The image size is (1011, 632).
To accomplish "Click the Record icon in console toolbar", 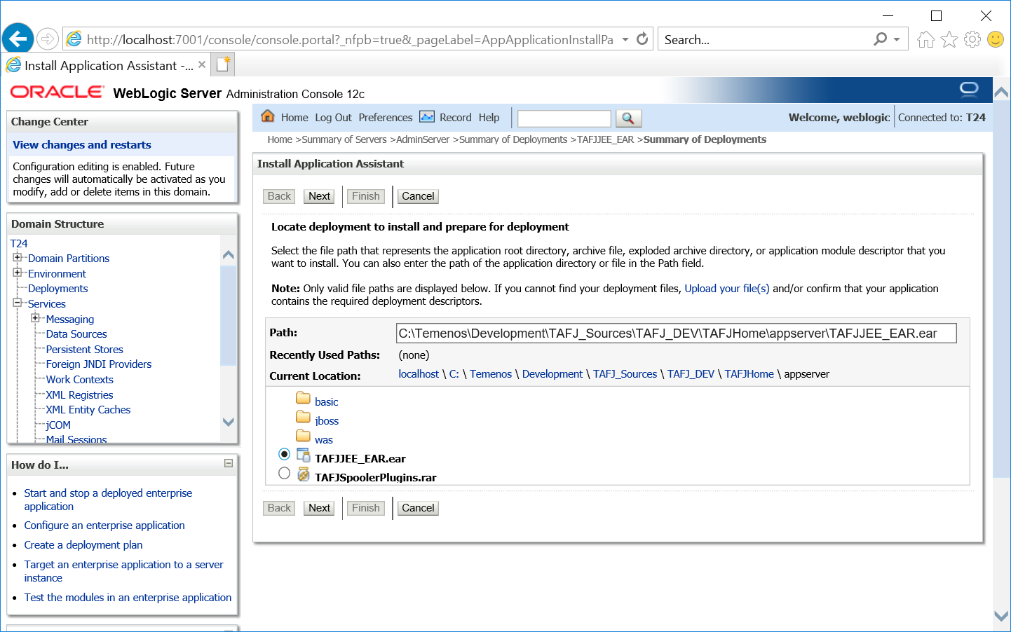I will tap(426, 117).
